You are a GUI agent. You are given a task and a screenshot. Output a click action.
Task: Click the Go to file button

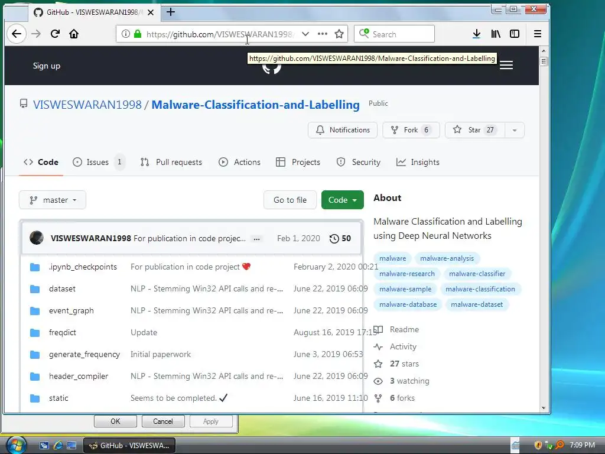coord(290,200)
